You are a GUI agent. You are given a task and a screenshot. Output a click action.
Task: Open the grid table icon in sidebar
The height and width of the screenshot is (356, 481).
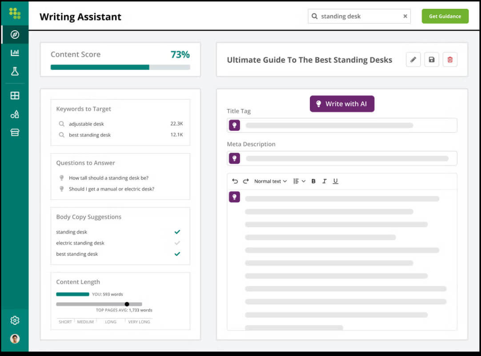click(15, 96)
